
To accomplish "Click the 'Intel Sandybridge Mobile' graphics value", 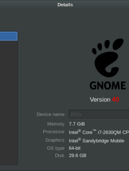I will [x=97, y=141].
